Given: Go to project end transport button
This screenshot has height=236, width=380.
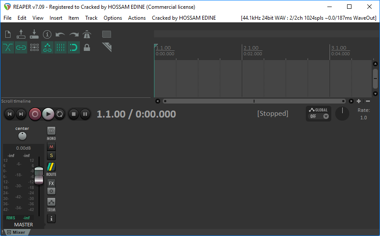Looking at the screenshot, I should tap(21, 114).
